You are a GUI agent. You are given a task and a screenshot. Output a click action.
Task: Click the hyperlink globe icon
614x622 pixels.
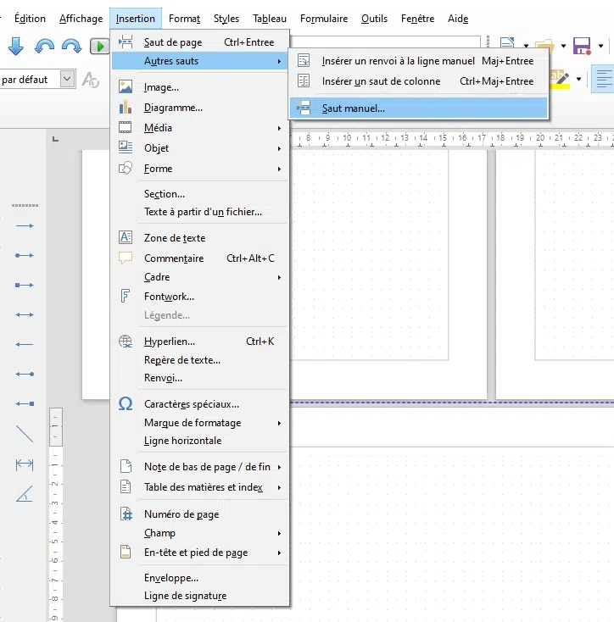pos(126,342)
